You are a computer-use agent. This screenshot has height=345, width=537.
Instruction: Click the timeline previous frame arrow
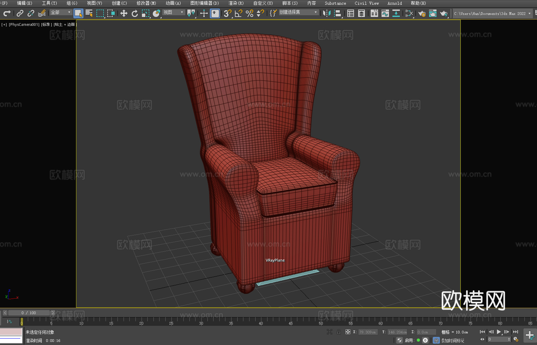point(5,313)
